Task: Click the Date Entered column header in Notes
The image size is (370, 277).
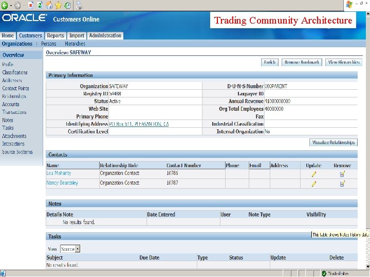Action: (161, 214)
